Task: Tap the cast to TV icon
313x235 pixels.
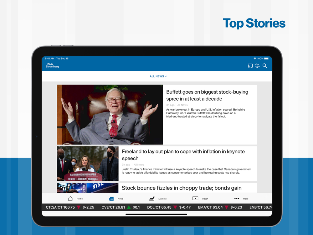Action: point(250,66)
